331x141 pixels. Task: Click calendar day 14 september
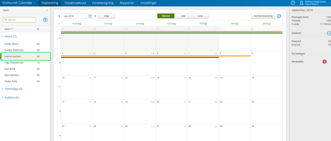tap(203, 87)
